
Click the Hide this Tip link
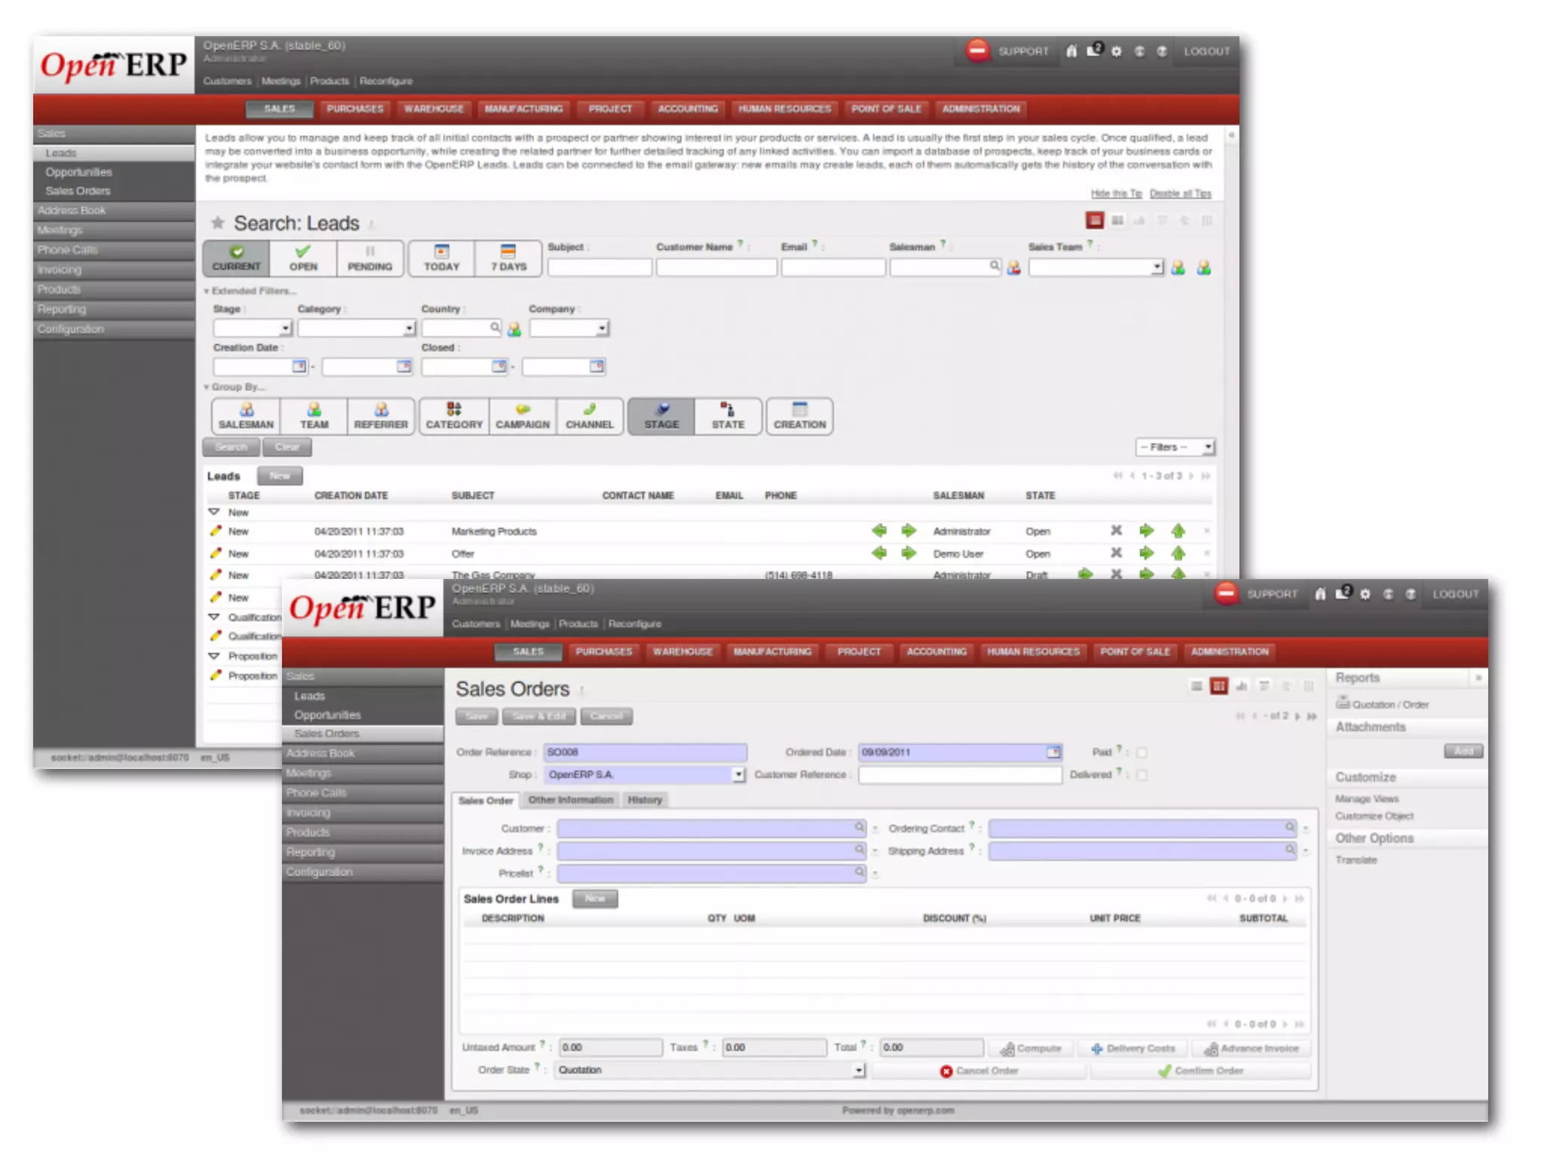pos(1116,194)
